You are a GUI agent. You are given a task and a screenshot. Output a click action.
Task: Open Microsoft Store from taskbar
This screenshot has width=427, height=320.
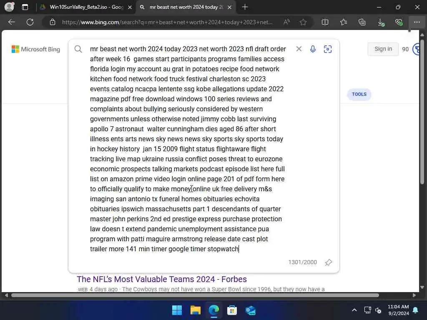click(x=232, y=310)
